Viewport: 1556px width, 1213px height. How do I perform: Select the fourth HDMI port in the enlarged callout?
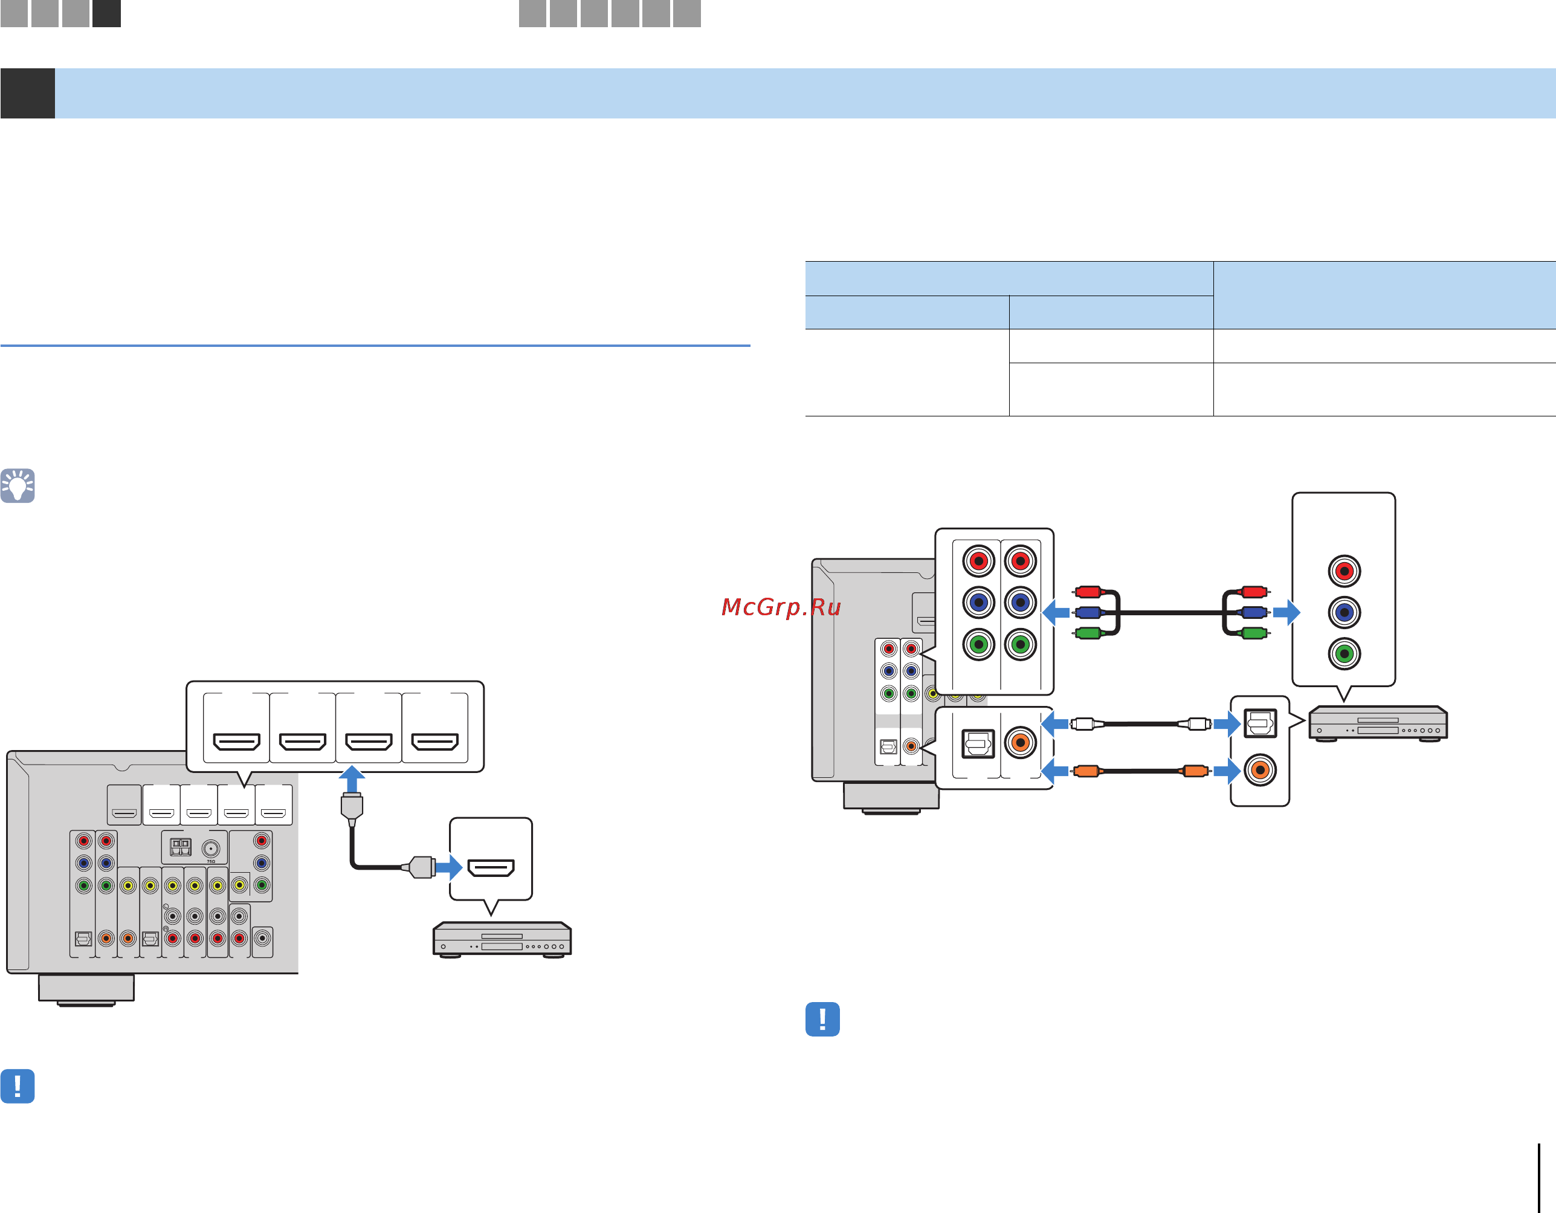pos(434,742)
